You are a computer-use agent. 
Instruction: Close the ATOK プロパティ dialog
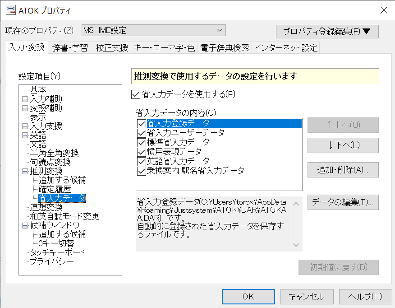(x=384, y=10)
